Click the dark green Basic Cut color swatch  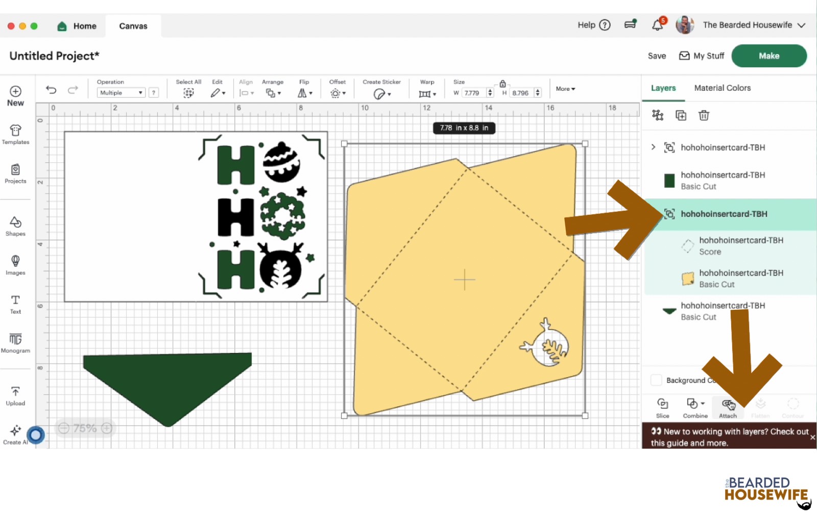tap(669, 181)
